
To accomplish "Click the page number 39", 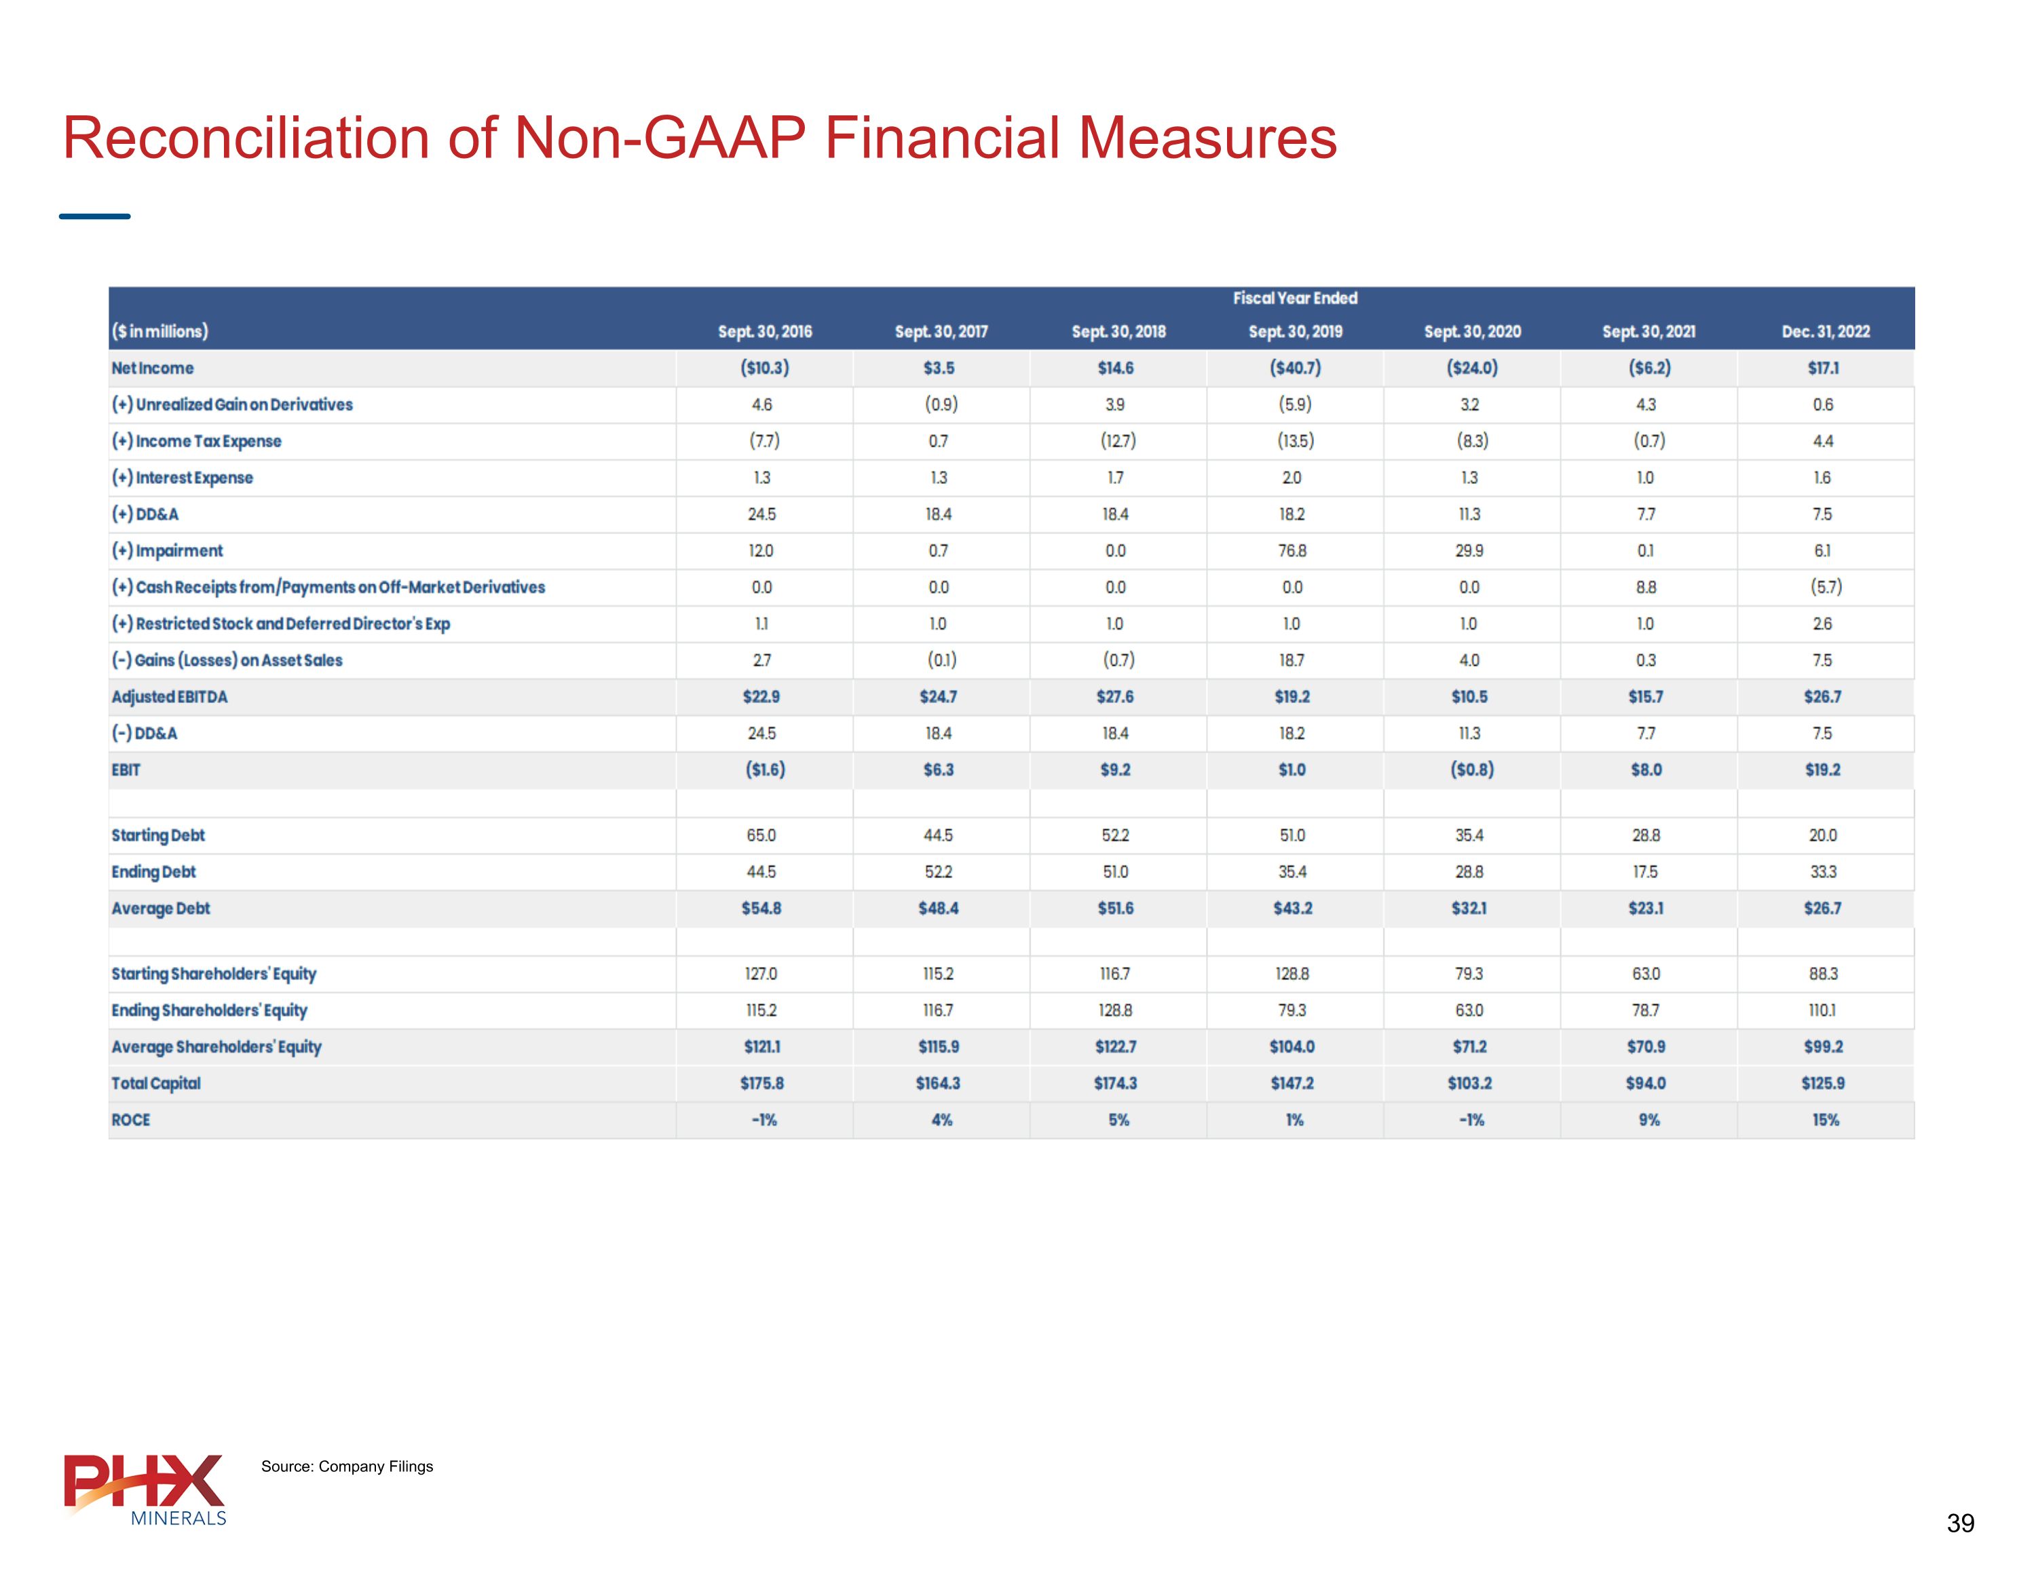I will 1959,1523.
